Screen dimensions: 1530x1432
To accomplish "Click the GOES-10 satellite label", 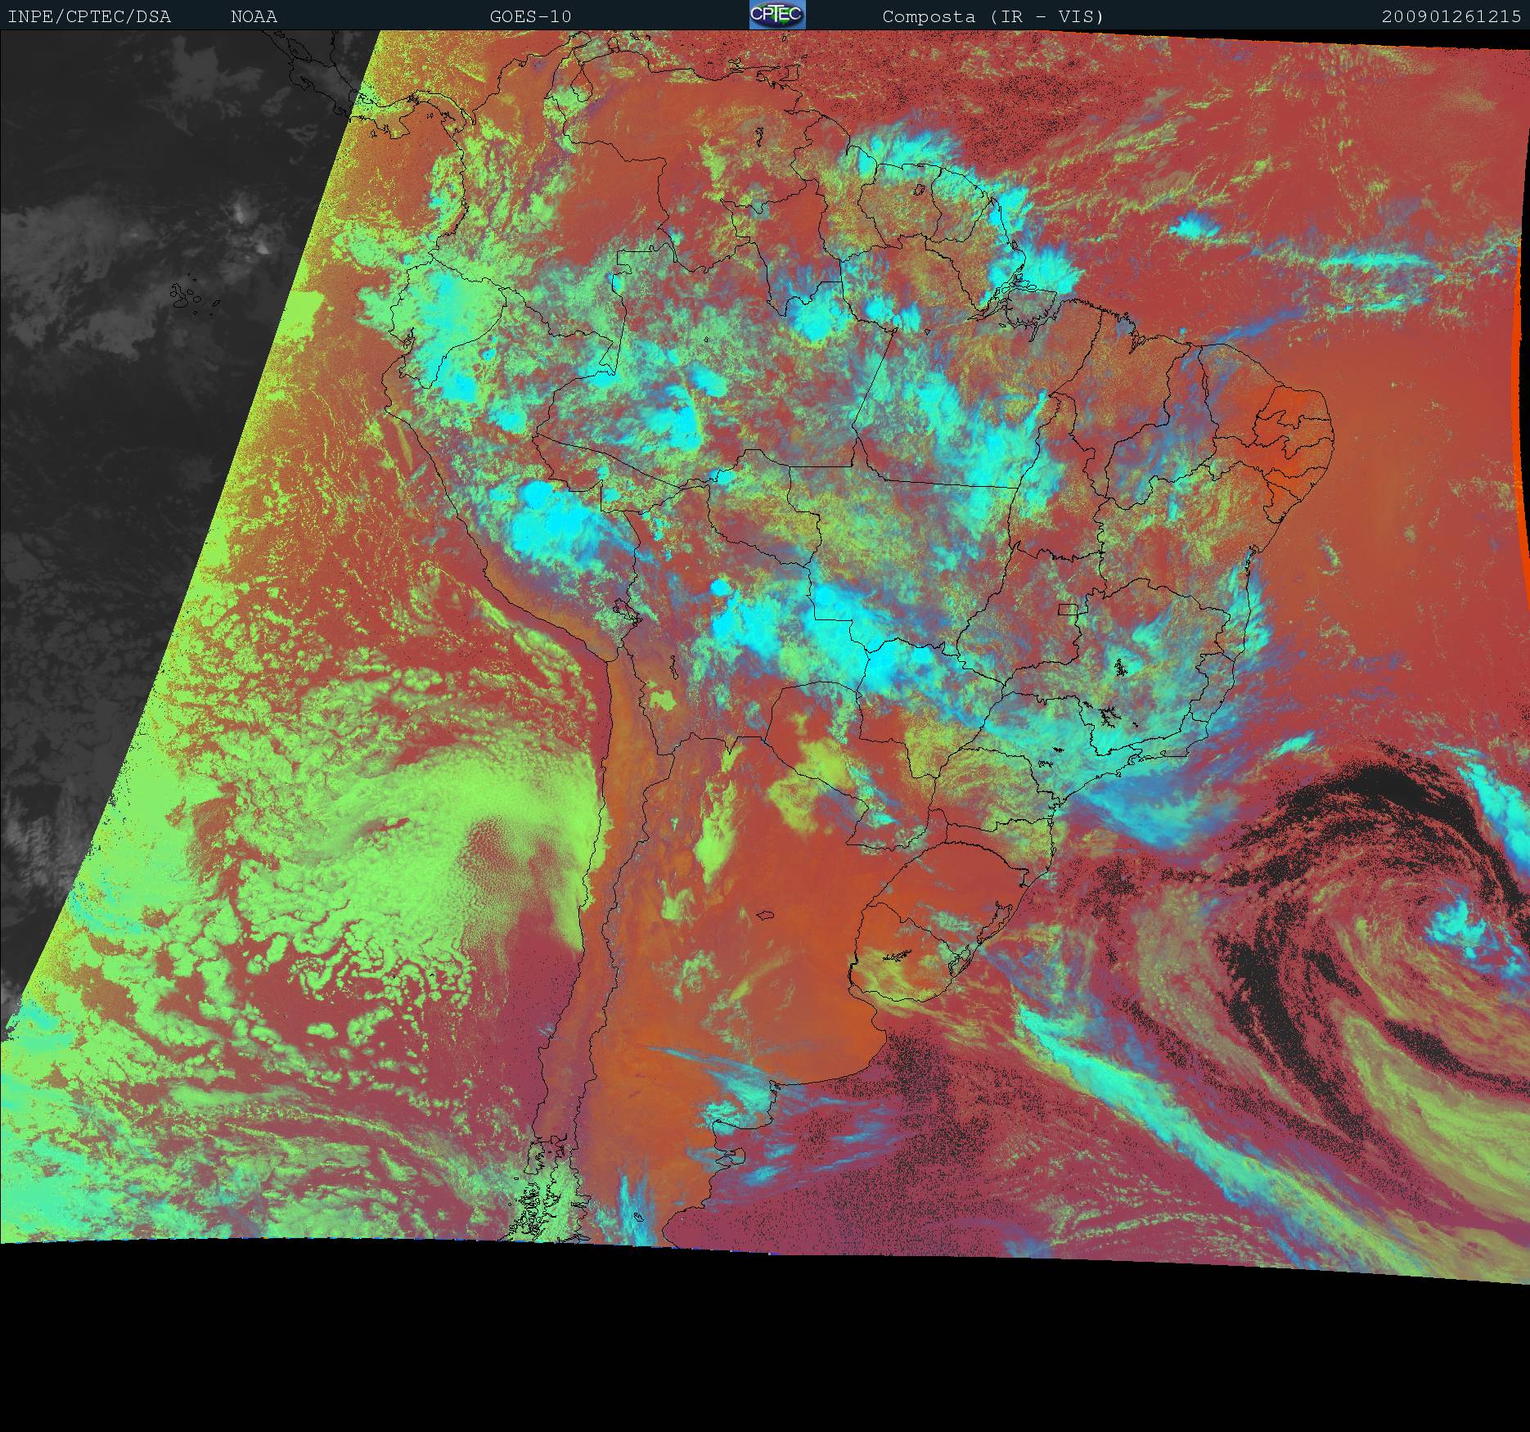I will [x=530, y=16].
